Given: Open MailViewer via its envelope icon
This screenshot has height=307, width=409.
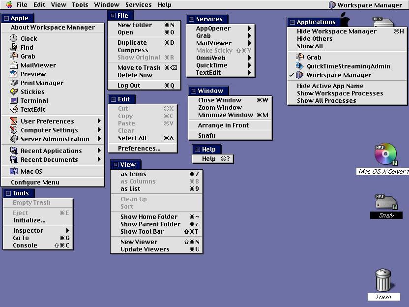Looking at the screenshot, I should [14, 65].
